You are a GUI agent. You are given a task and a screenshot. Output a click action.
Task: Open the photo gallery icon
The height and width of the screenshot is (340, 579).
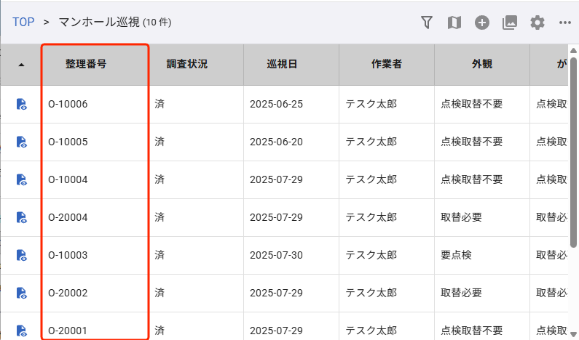tap(510, 23)
